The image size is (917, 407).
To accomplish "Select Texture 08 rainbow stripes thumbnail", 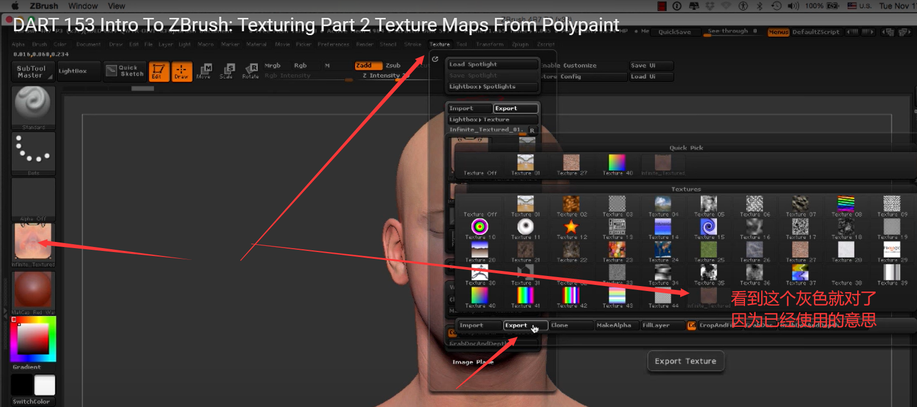I will click(846, 206).
